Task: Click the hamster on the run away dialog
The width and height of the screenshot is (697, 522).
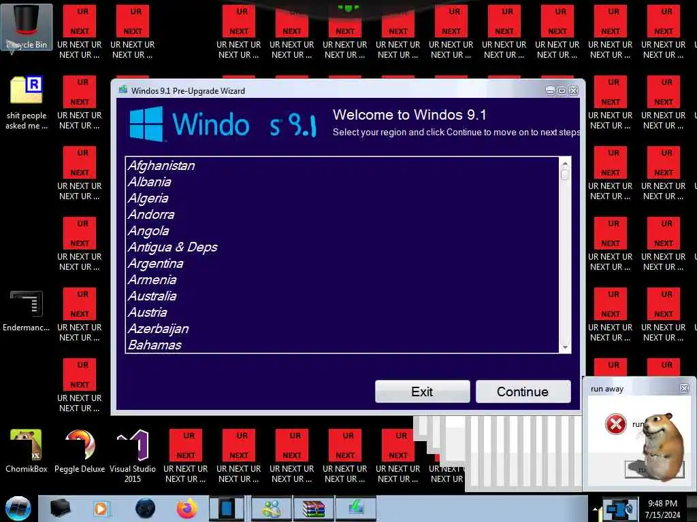Action: tap(663, 446)
